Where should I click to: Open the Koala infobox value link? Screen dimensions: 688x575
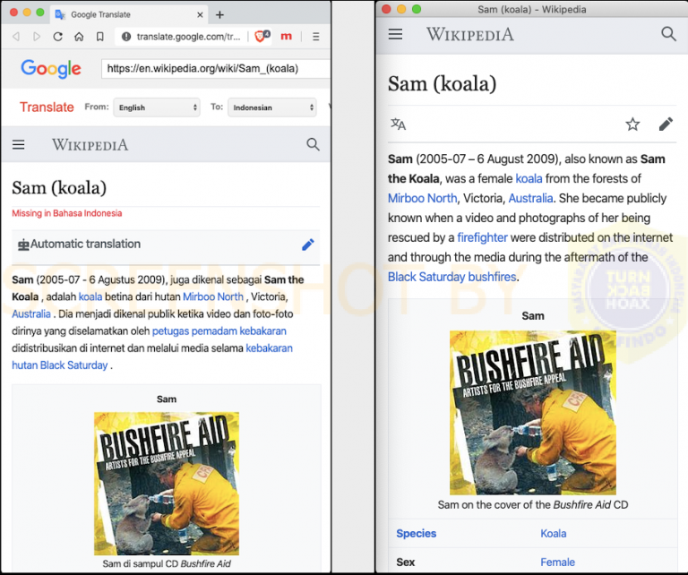pyautogui.click(x=554, y=533)
